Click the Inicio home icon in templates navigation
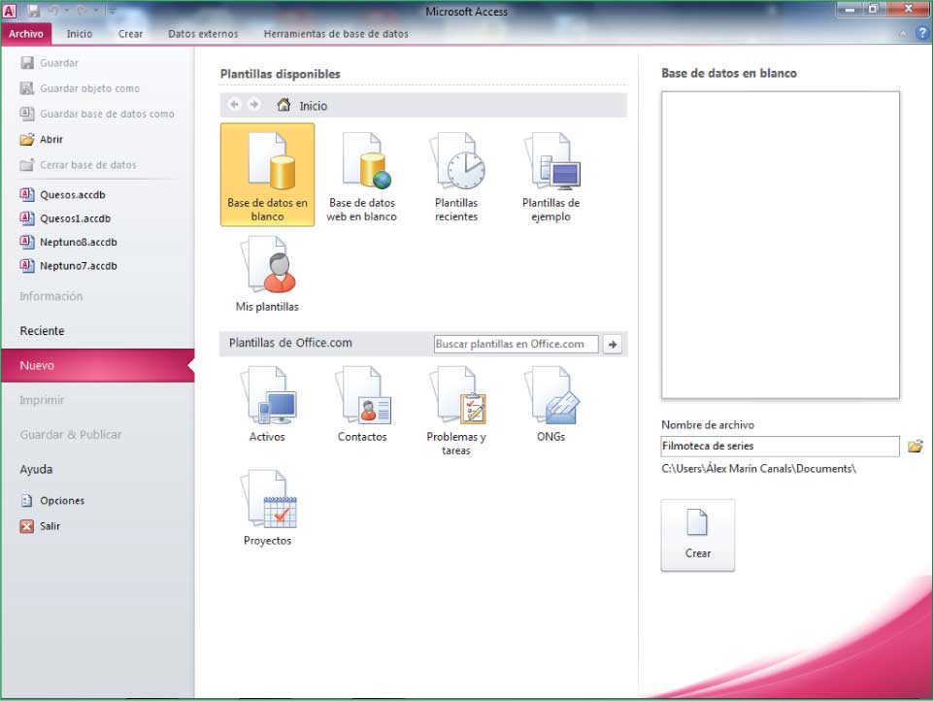Image resolution: width=934 pixels, height=701 pixels. 284,106
